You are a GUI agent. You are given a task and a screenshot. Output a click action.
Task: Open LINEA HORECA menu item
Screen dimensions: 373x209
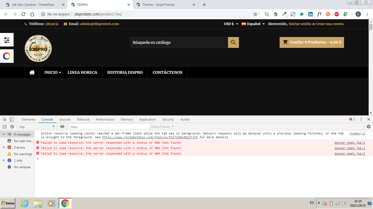point(82,72)
